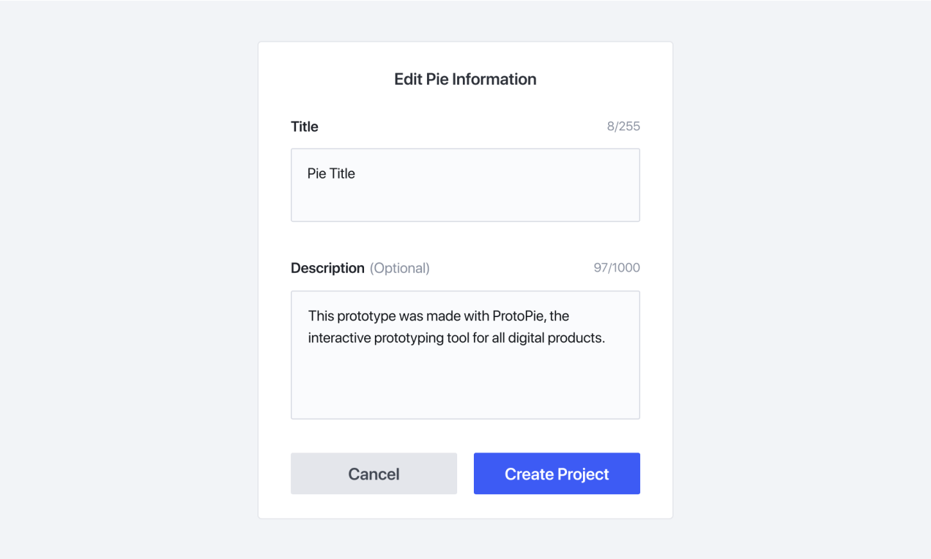Click the 8/255 title character counter

623,126
